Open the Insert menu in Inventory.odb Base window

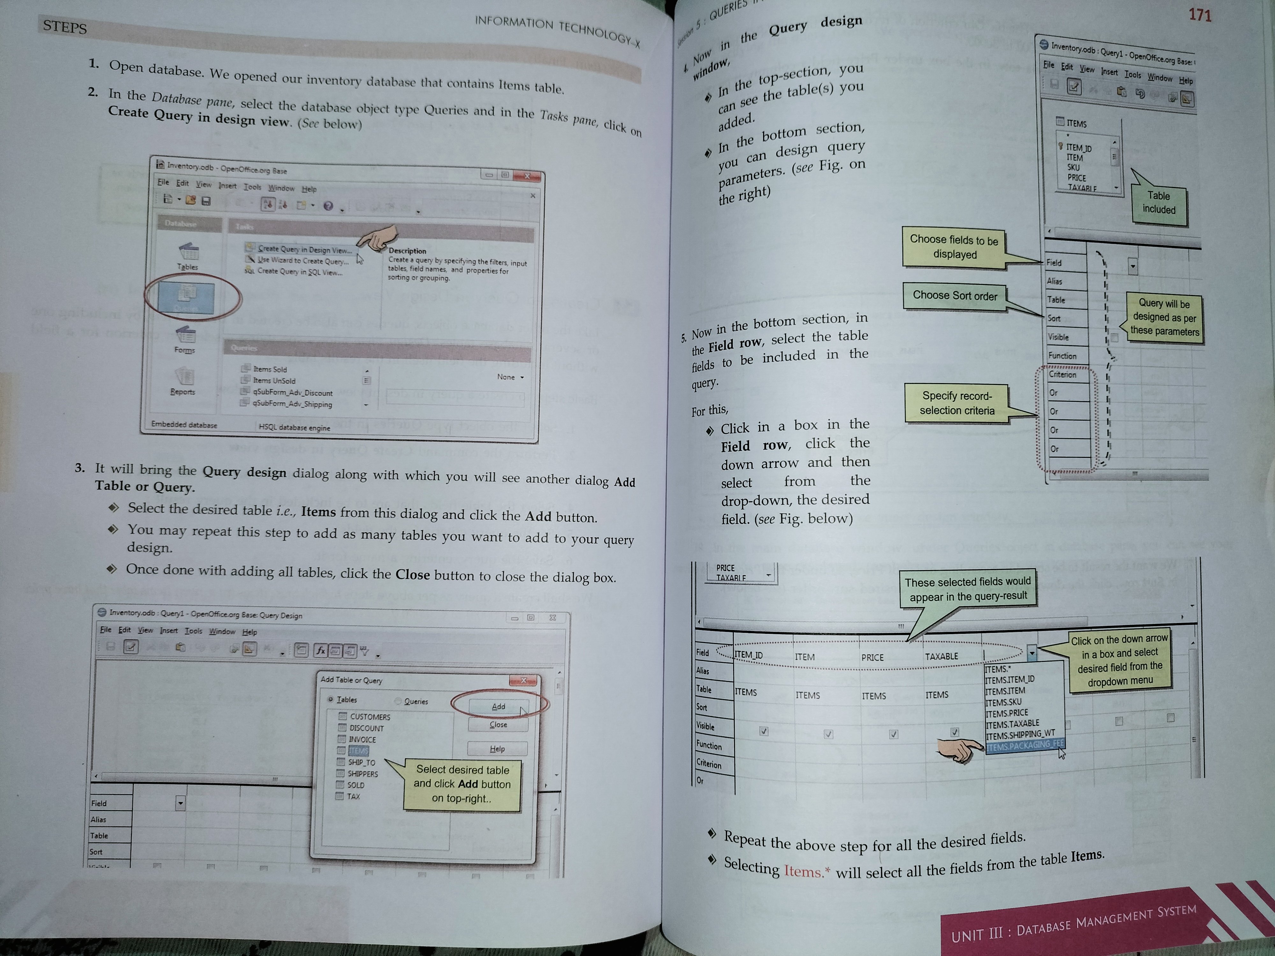pyautogui.click(x=227, y=185)
